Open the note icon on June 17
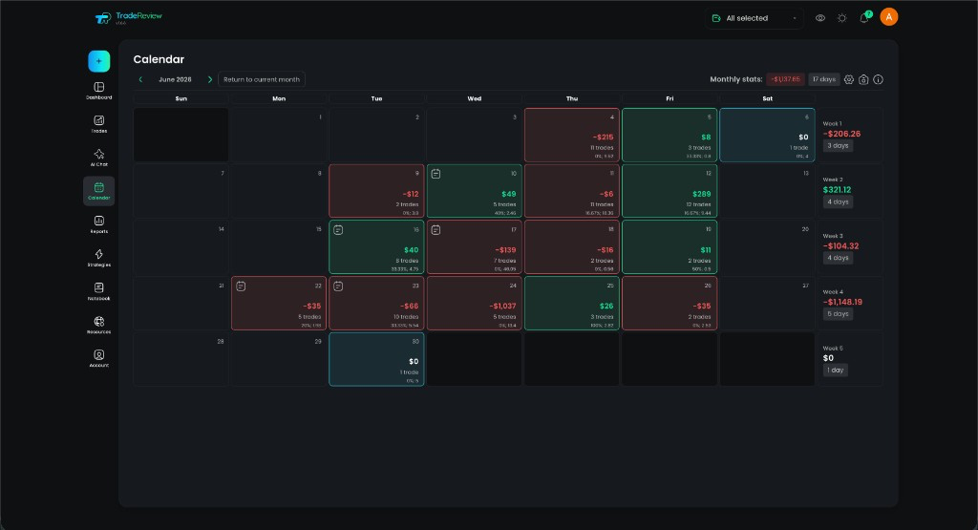Viewport: 978px width, 530px height. click(436, 230)
